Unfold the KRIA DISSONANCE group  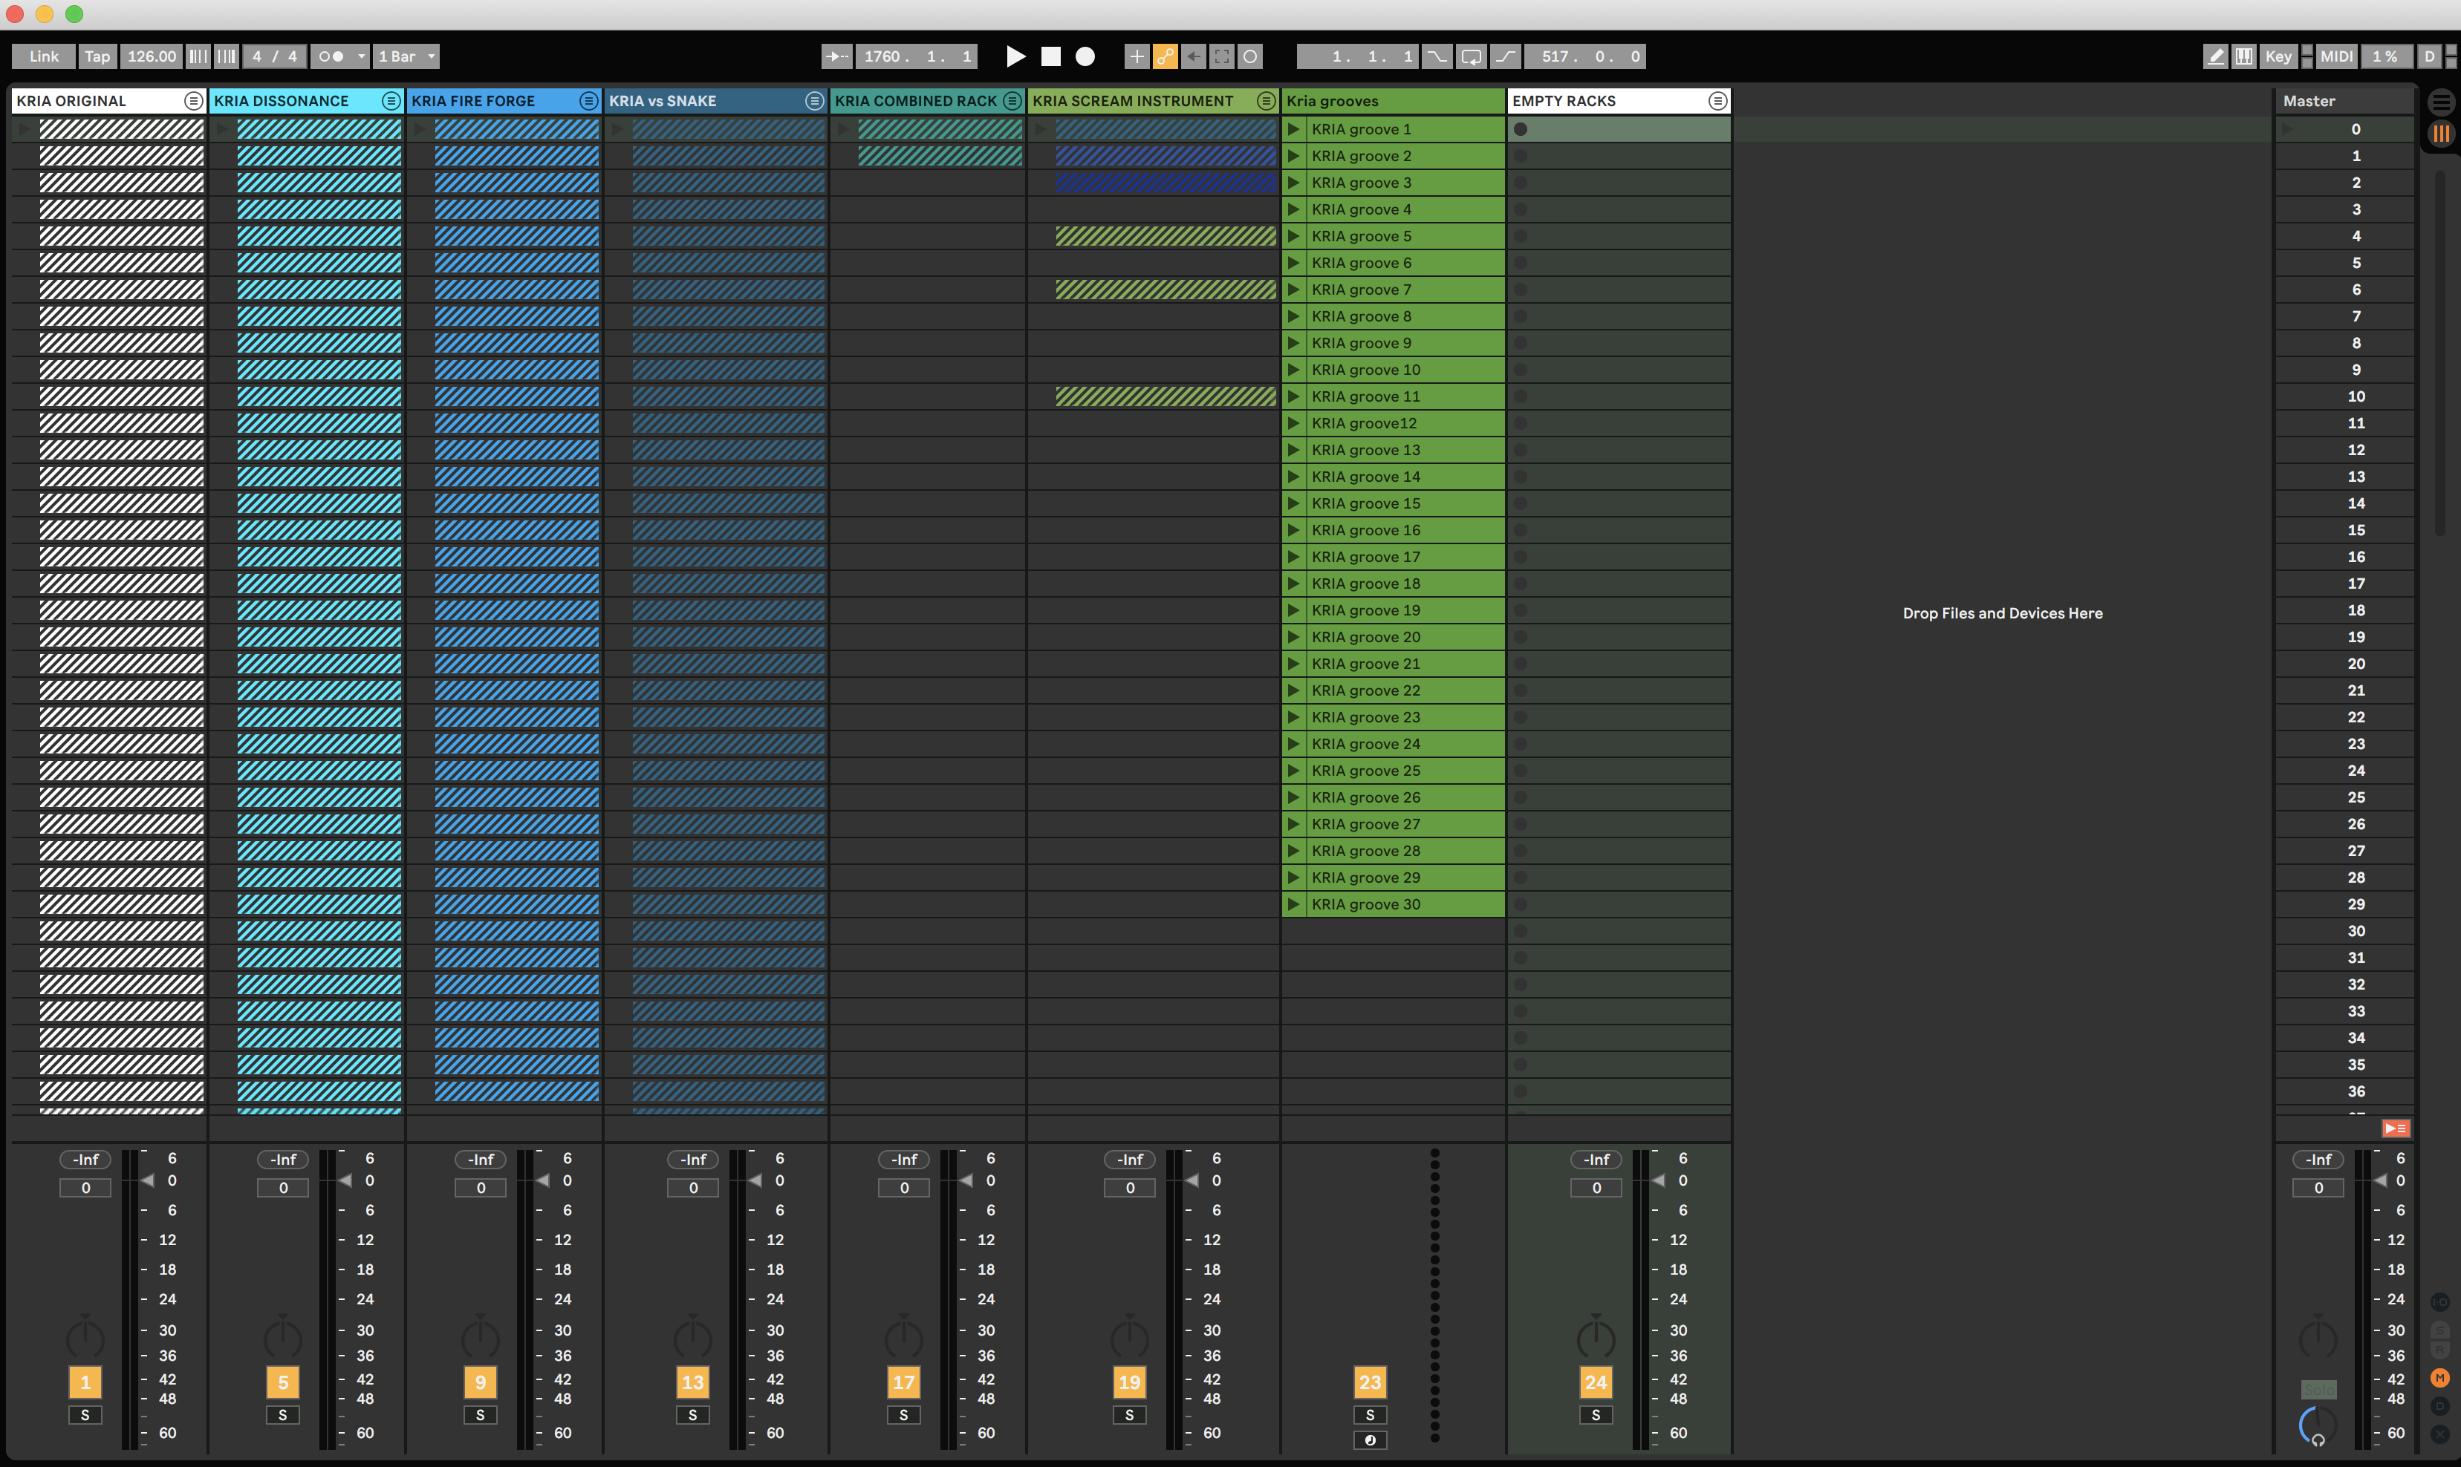pos(391,101)
